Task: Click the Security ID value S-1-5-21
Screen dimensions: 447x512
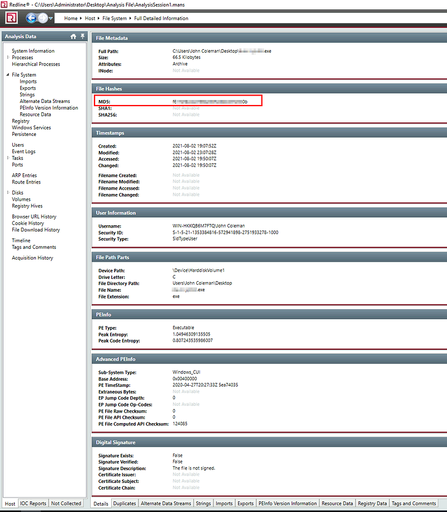Action: point(225,233)
